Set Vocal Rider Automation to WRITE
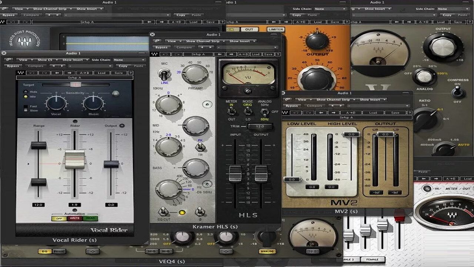This screenshot has width=474, height=267. pos(74,218)
